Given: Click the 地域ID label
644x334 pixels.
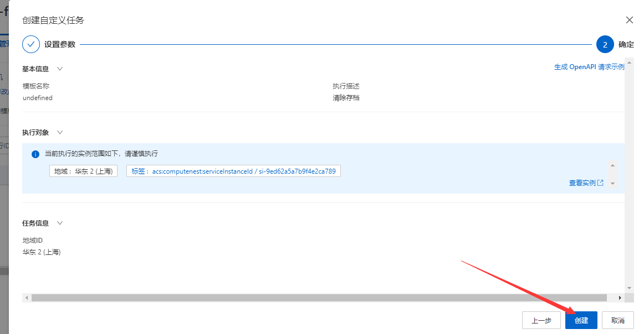Looking at the screenshot, I should point(33,240).
